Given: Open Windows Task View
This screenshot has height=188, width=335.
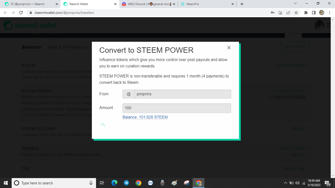Looking at the screenshot, I should (x=102, y=183).
